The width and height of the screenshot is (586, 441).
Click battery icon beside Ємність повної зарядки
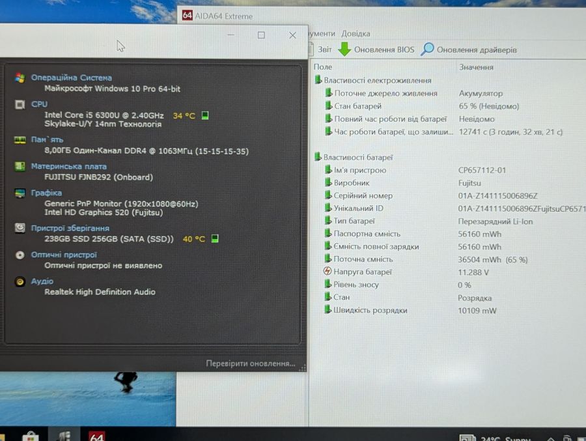(328, 246)
